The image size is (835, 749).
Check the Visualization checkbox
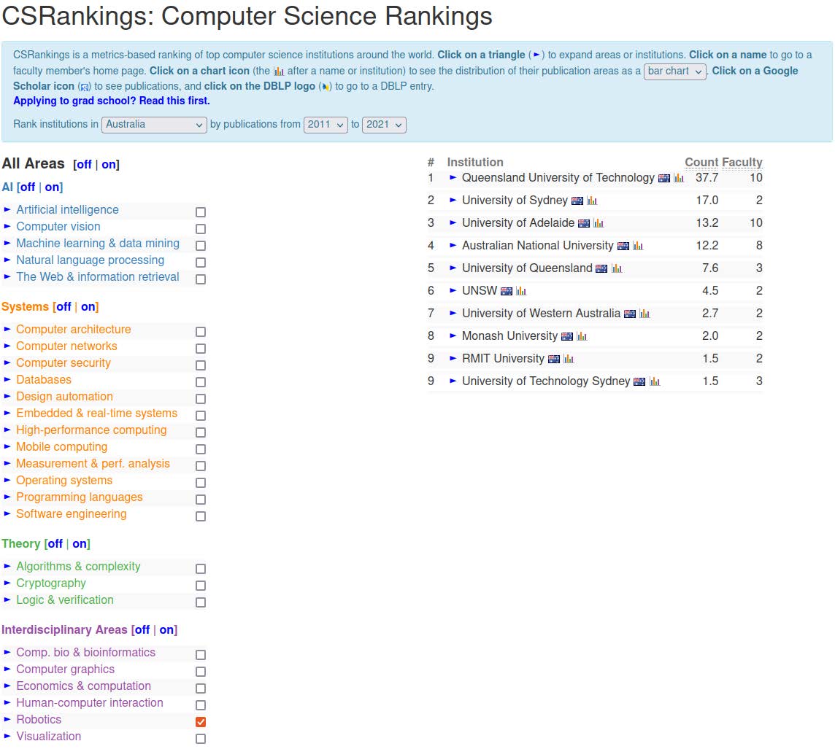pos(201,739)
